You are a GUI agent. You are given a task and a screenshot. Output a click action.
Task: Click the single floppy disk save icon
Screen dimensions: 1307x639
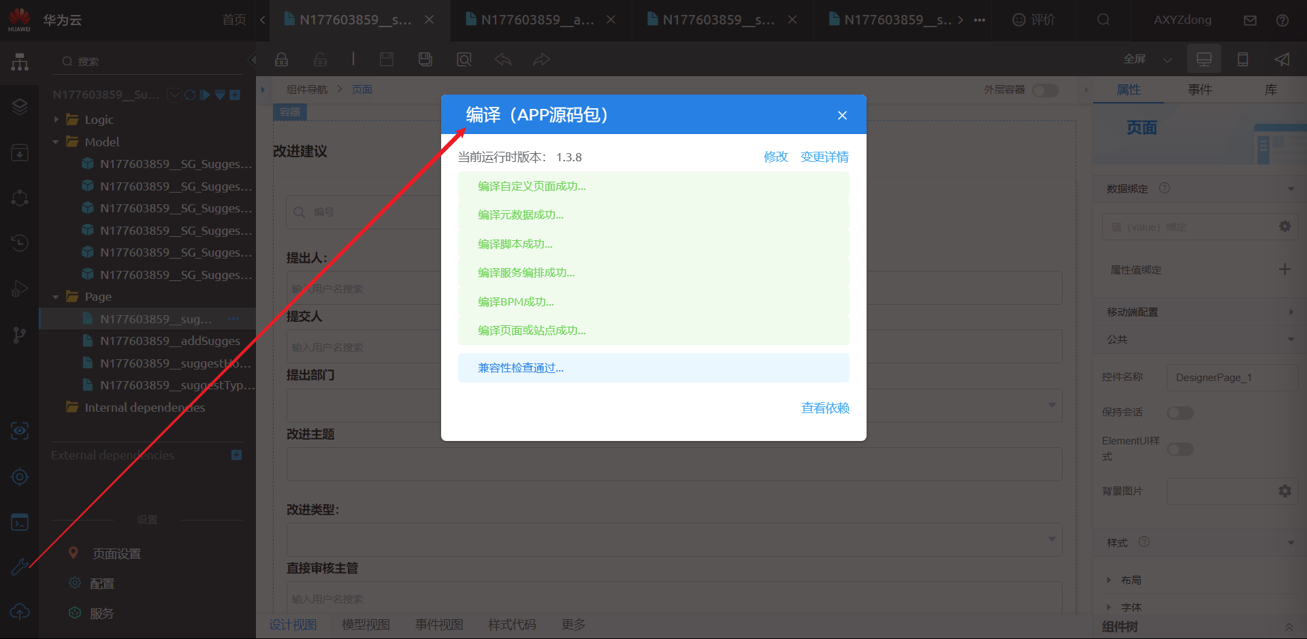click(387, 59)
